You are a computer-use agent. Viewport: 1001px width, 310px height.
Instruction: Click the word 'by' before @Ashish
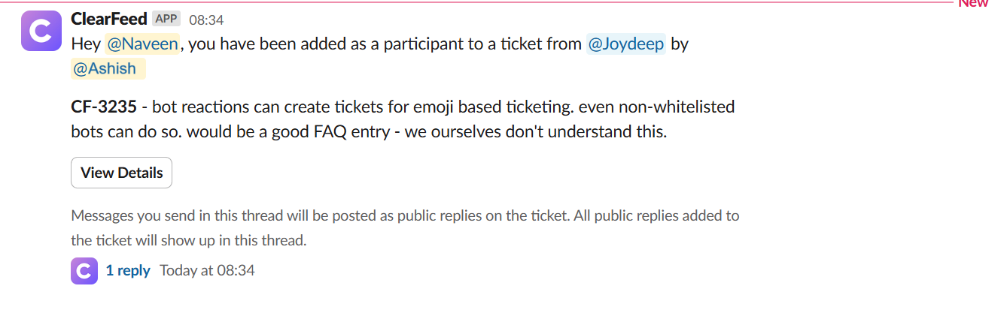pyautogui.click(x=680, y=44)
